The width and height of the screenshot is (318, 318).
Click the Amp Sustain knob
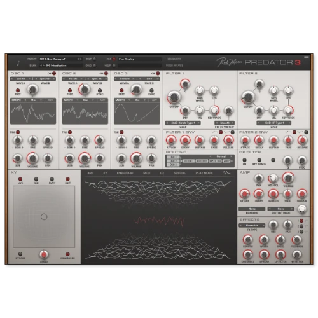(273, 194)
